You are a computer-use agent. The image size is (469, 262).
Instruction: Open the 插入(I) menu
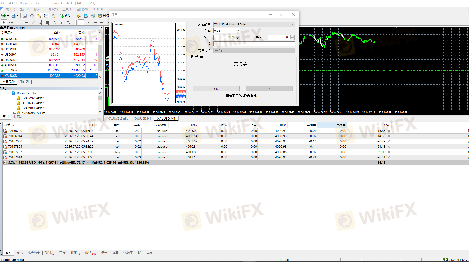[39, 9]
